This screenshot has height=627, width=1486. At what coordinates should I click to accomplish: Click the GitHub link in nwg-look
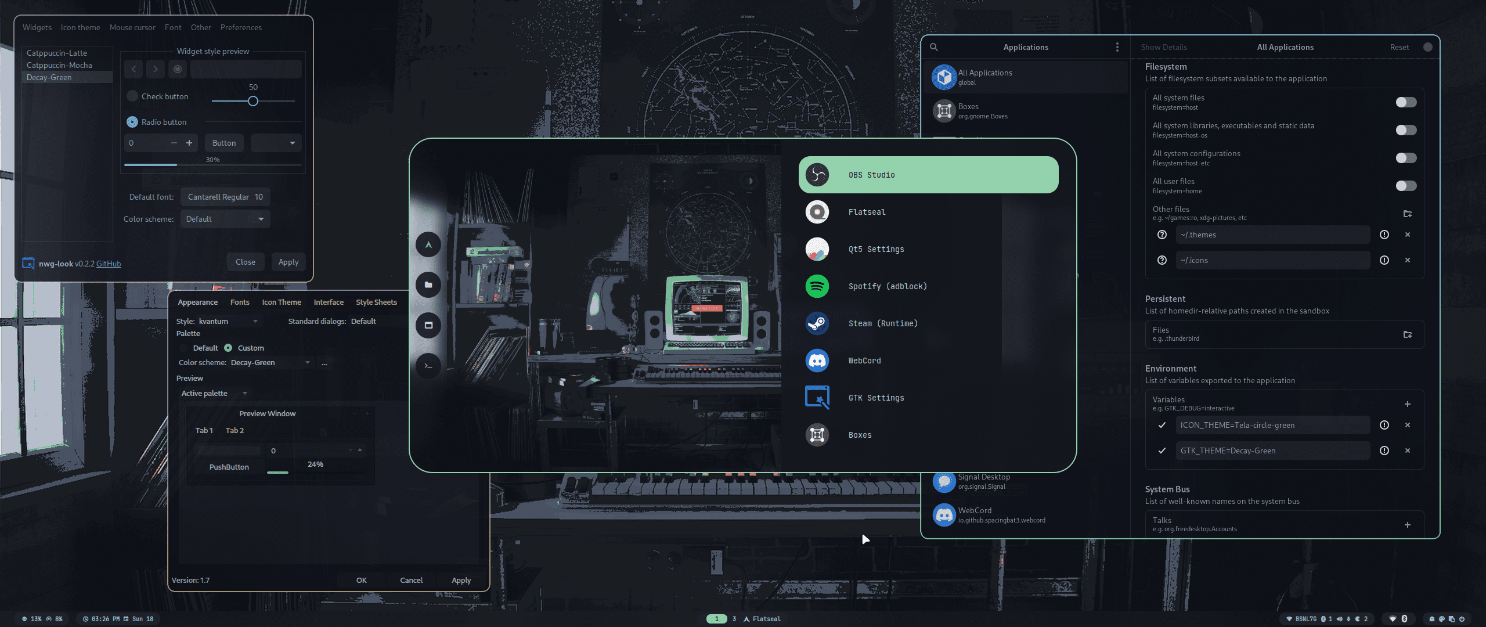[x=109, y=264]
